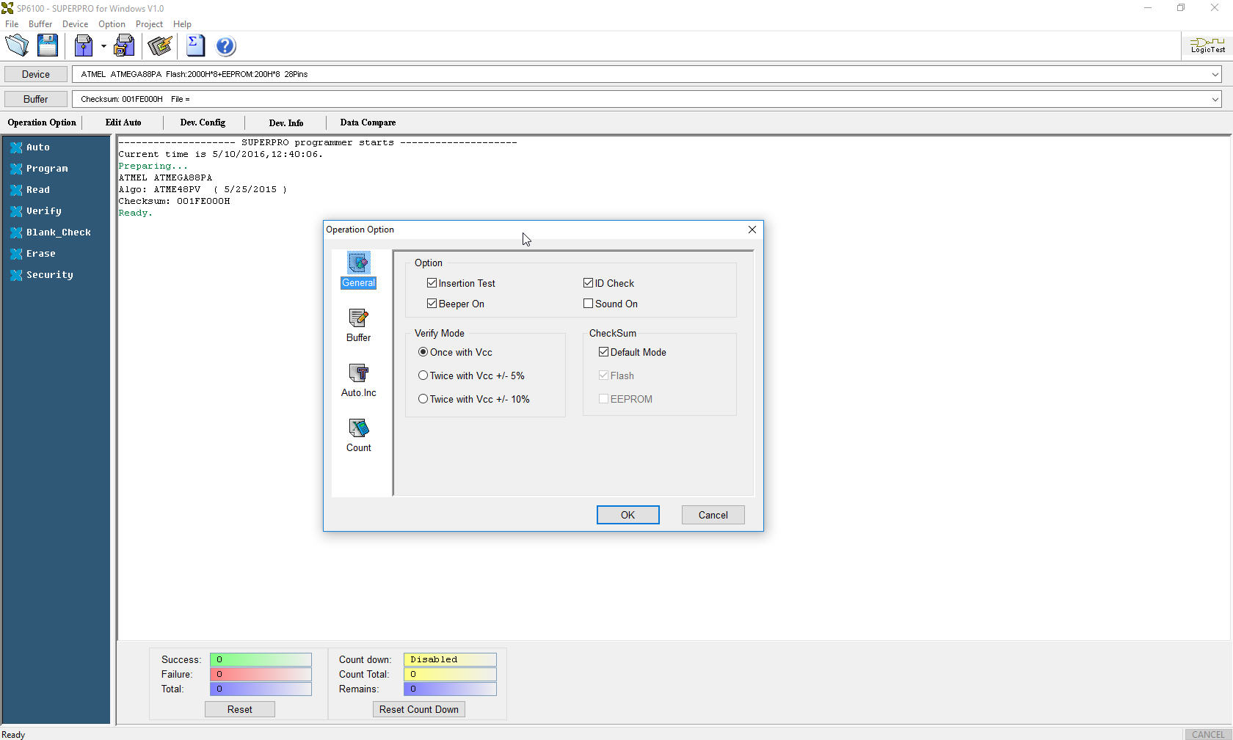This screenshot has width=1233, height=740.
Task: Click the Reset Count Down button
Action: click(418, 709)
